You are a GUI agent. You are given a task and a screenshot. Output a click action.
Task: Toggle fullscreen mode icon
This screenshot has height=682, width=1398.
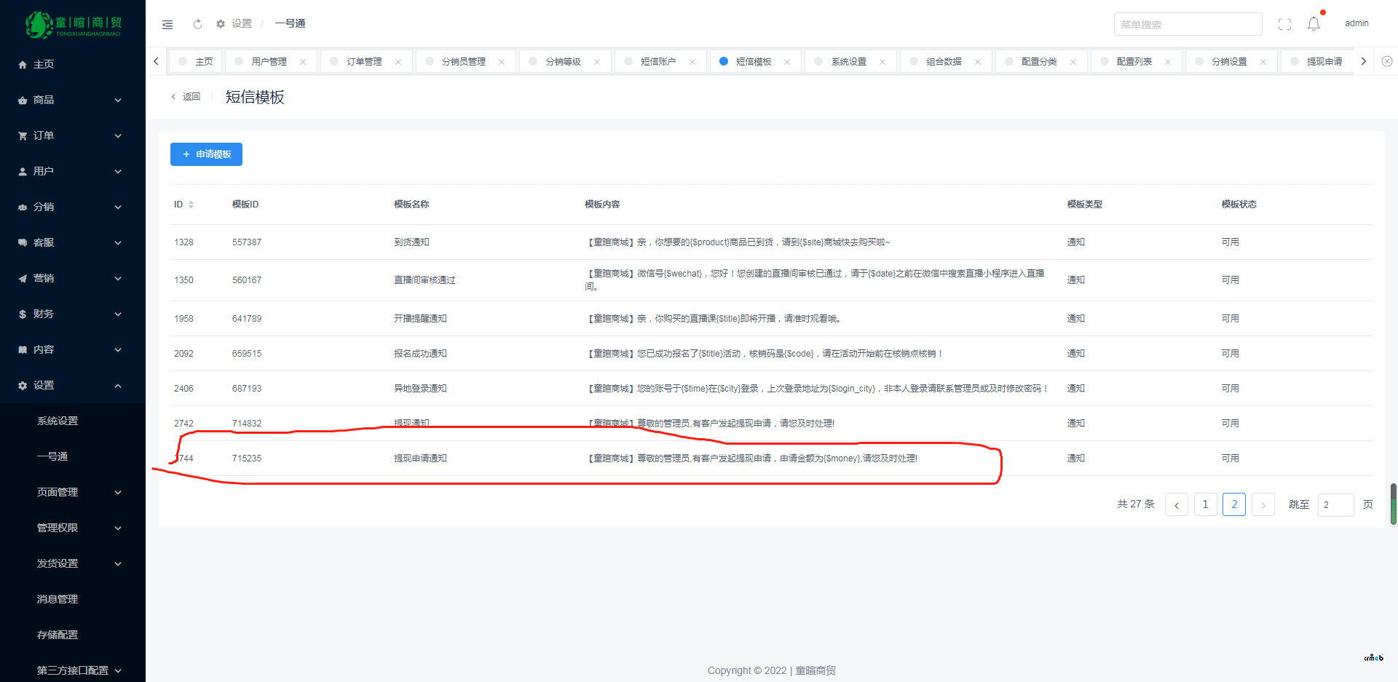pos(1284,25)
